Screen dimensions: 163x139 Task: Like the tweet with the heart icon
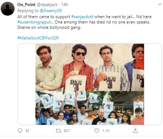[97, 131]
